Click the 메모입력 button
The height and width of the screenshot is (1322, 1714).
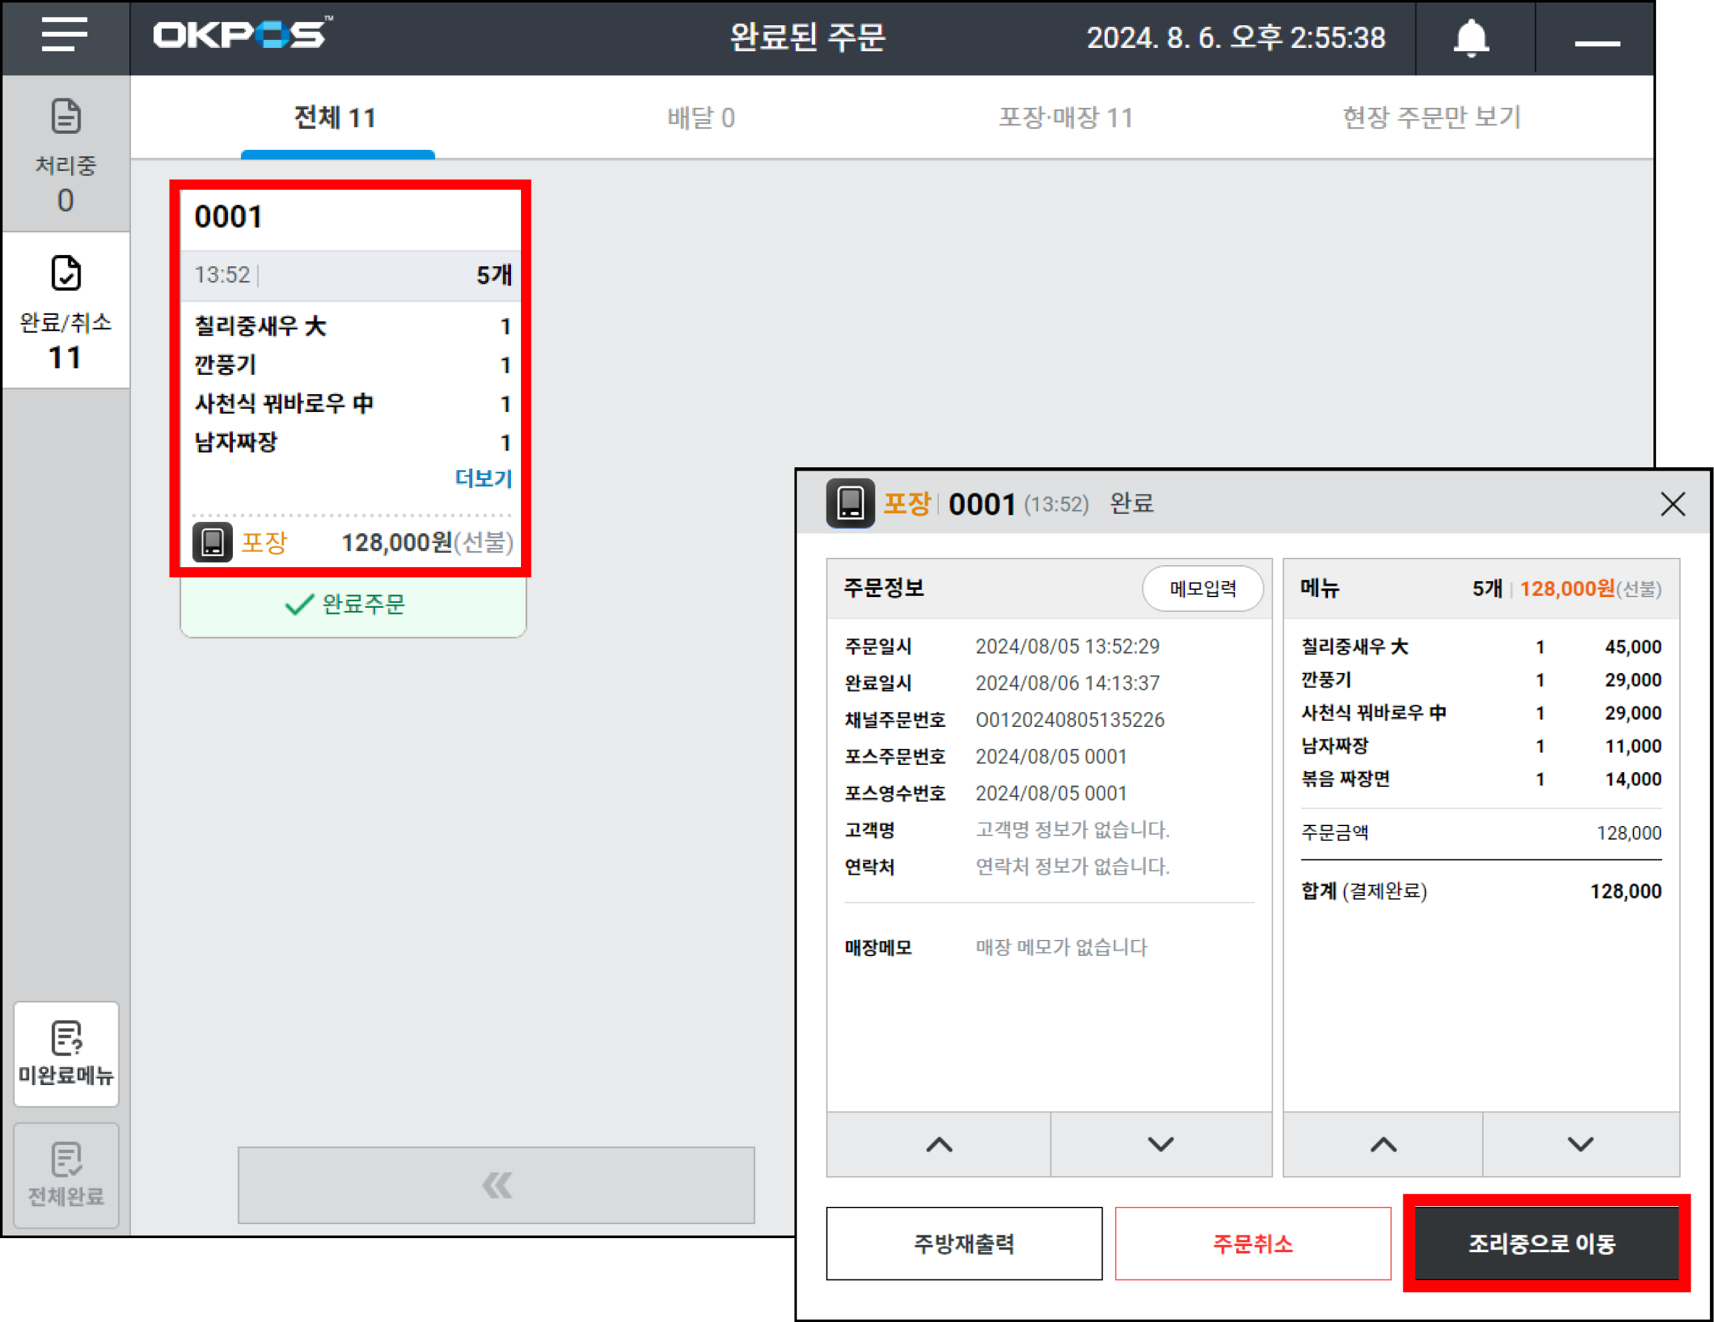click(x=1202, y=588)
